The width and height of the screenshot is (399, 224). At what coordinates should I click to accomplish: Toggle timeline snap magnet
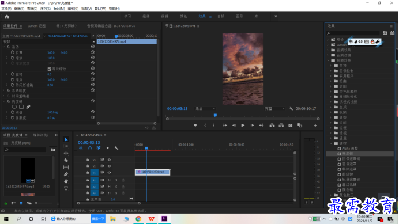pyautogui.click(x=90, y=148)
